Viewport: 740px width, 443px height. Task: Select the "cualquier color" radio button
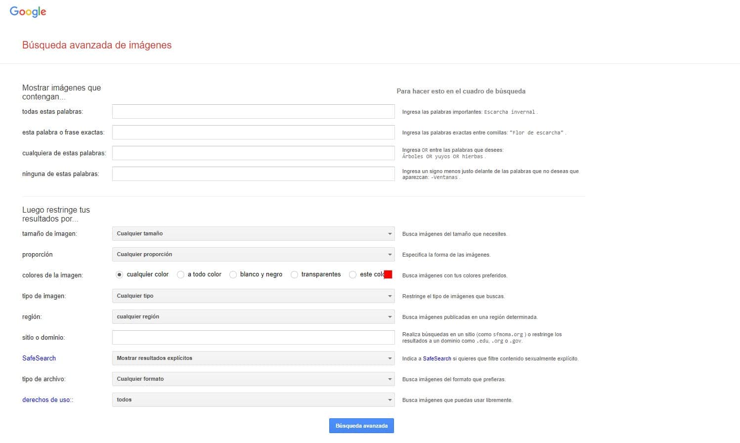tap(119, 274)
